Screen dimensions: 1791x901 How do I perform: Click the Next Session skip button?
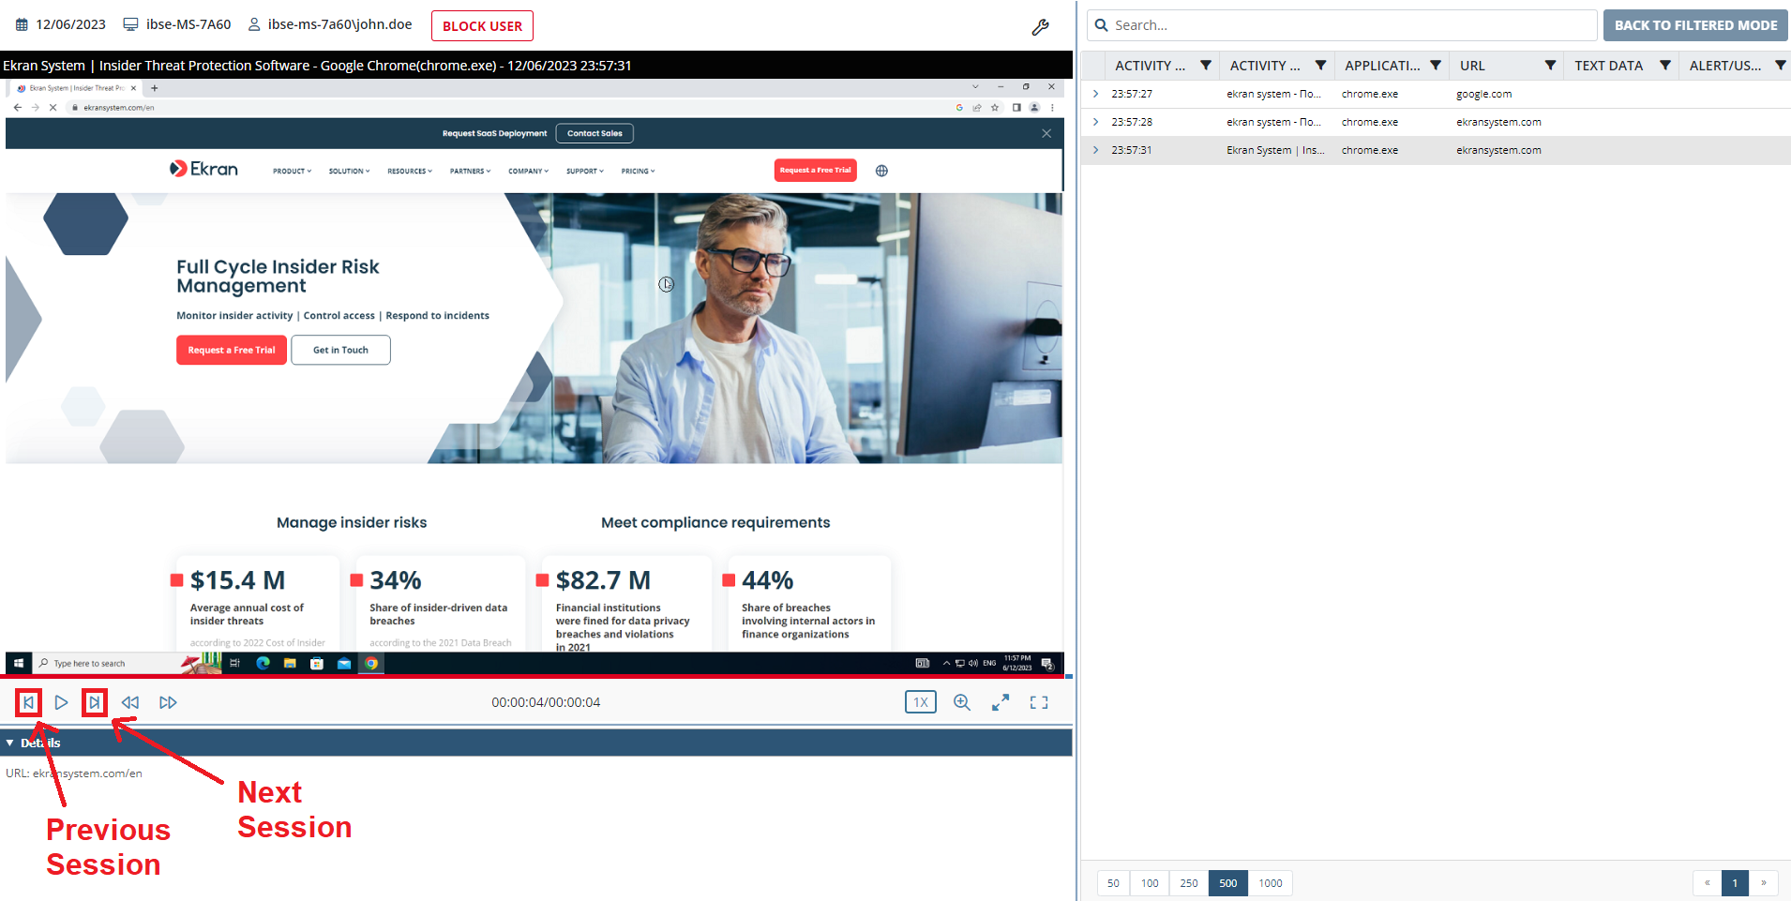point(95,702)
